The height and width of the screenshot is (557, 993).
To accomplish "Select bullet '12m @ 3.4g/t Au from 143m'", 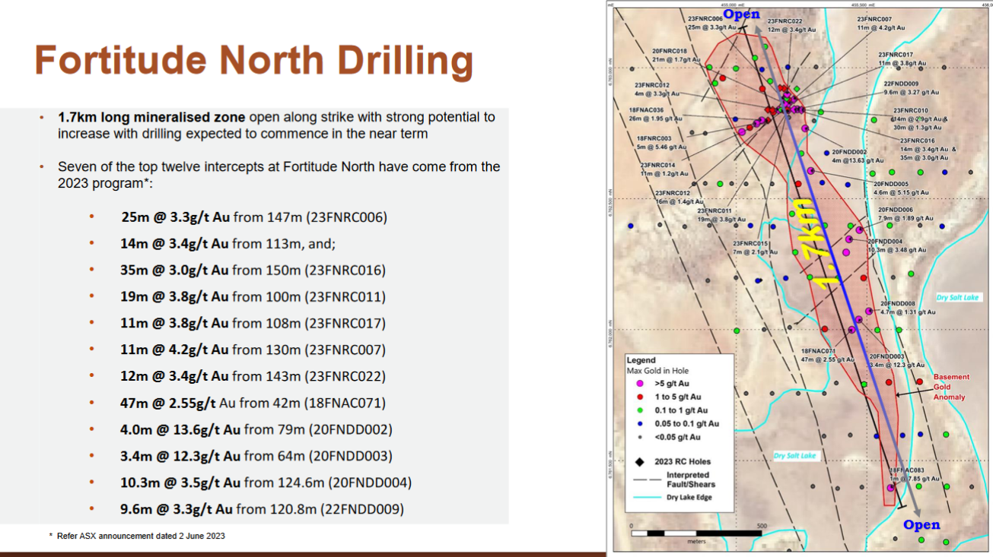I will tap(253, 377).
